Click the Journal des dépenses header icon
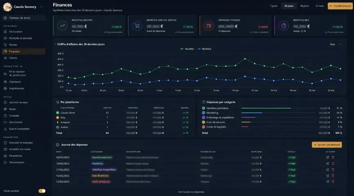 point(58,145)
